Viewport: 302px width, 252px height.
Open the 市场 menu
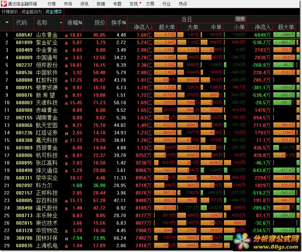click(68, 4)
